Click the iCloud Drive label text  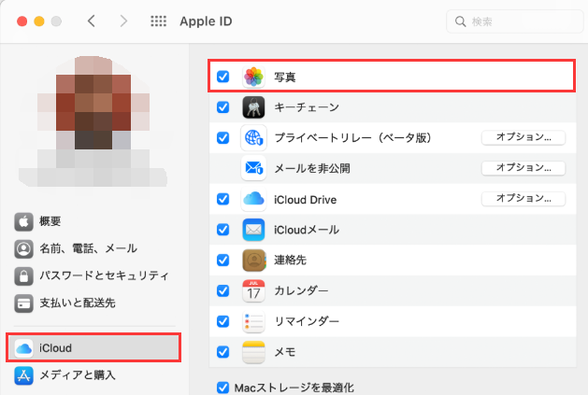(x=306, y=200)
